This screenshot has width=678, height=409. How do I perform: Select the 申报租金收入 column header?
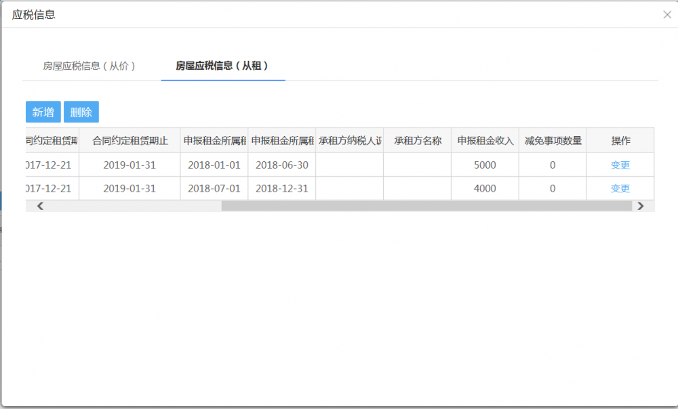(x=484, y=139)
